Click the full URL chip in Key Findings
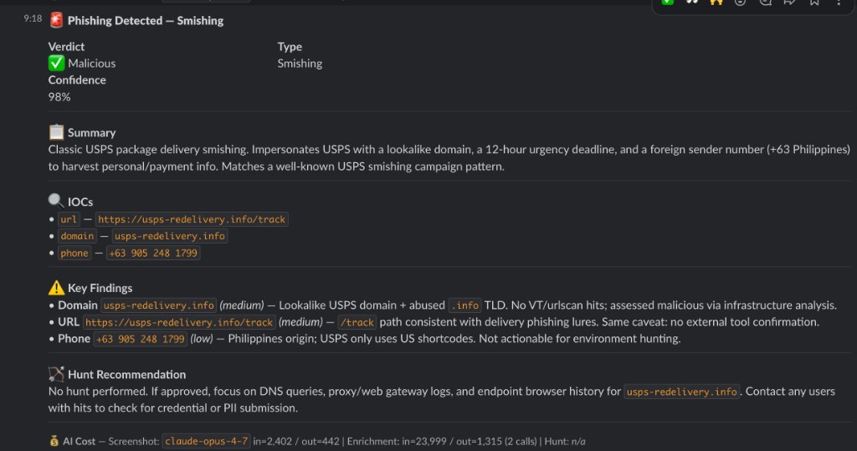Viewport: 857px width, 451px height. pyautogui.click(x=179, y=322)
